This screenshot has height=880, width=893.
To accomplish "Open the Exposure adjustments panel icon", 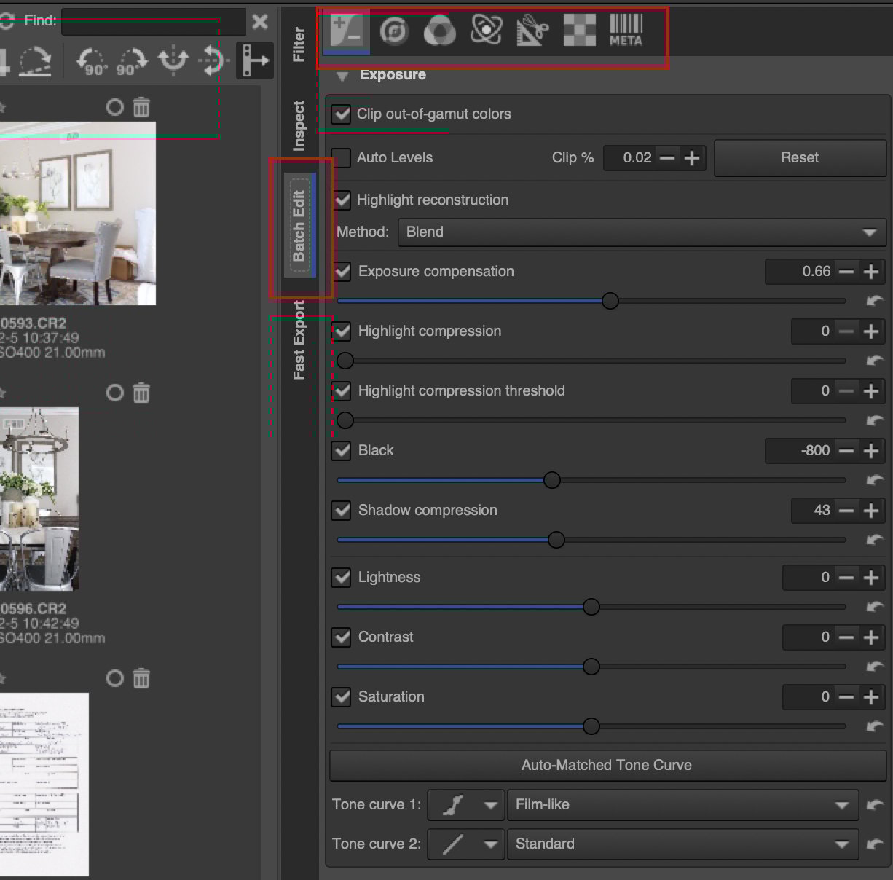I will [x=348, y=31].
